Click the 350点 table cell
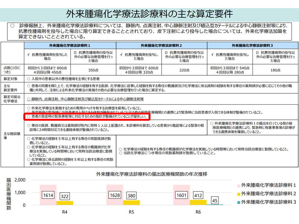This screenshot has width=299, height=224. coord(93,70)
